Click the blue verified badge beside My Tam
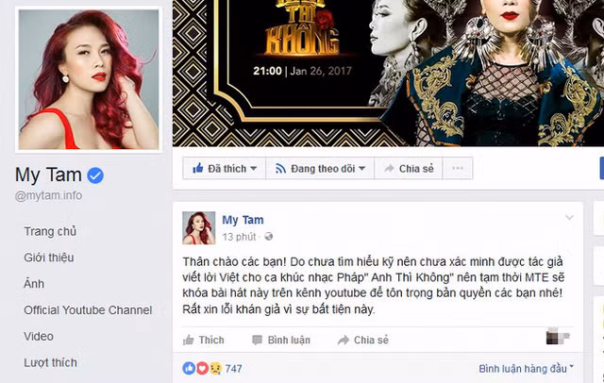Viewport: 604px width, 383px height. point(95,175)
